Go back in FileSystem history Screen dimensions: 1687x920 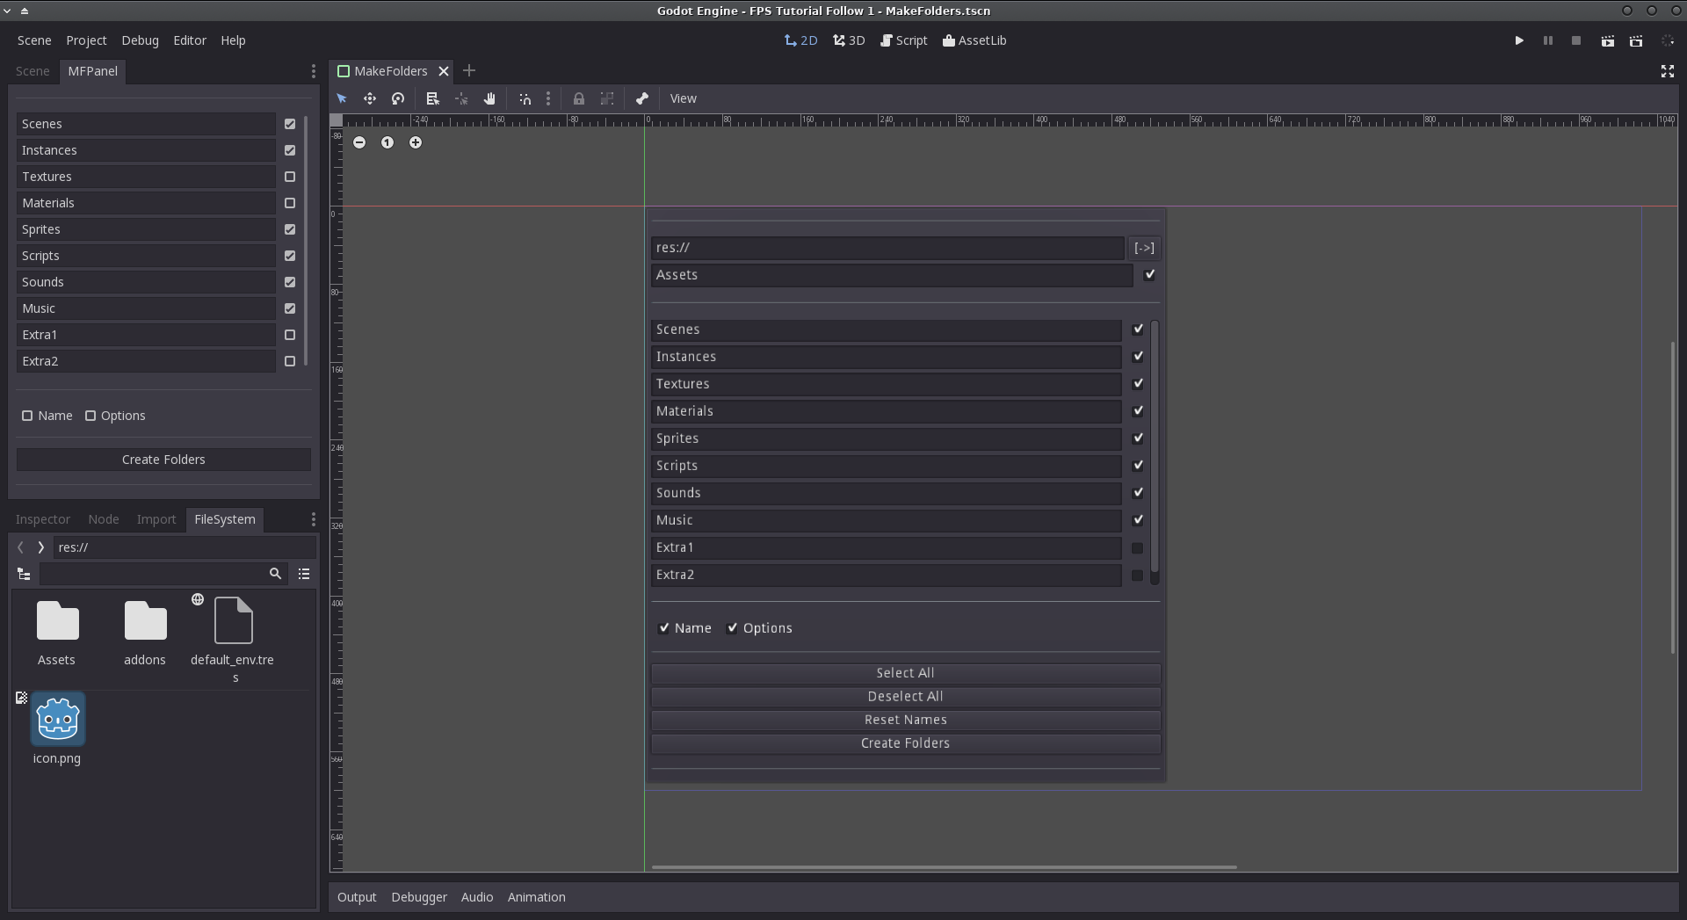click(x=20, y=547)
